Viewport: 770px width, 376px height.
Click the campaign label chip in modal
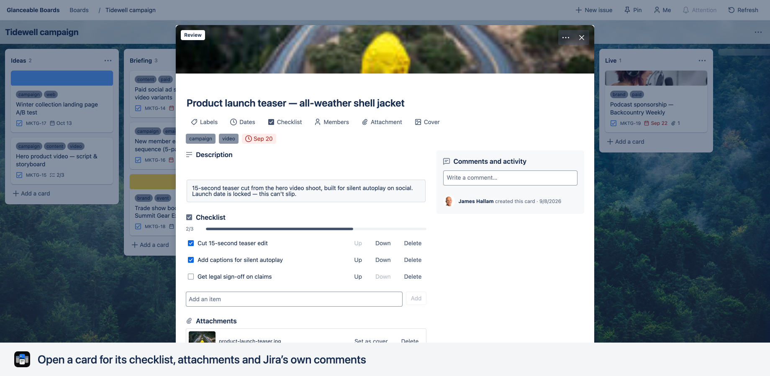(x=200, y=139)
